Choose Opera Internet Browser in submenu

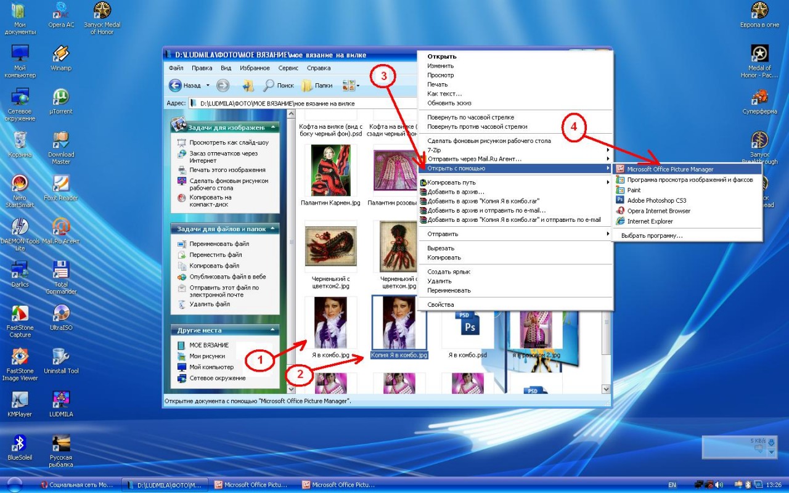[687, 211]
